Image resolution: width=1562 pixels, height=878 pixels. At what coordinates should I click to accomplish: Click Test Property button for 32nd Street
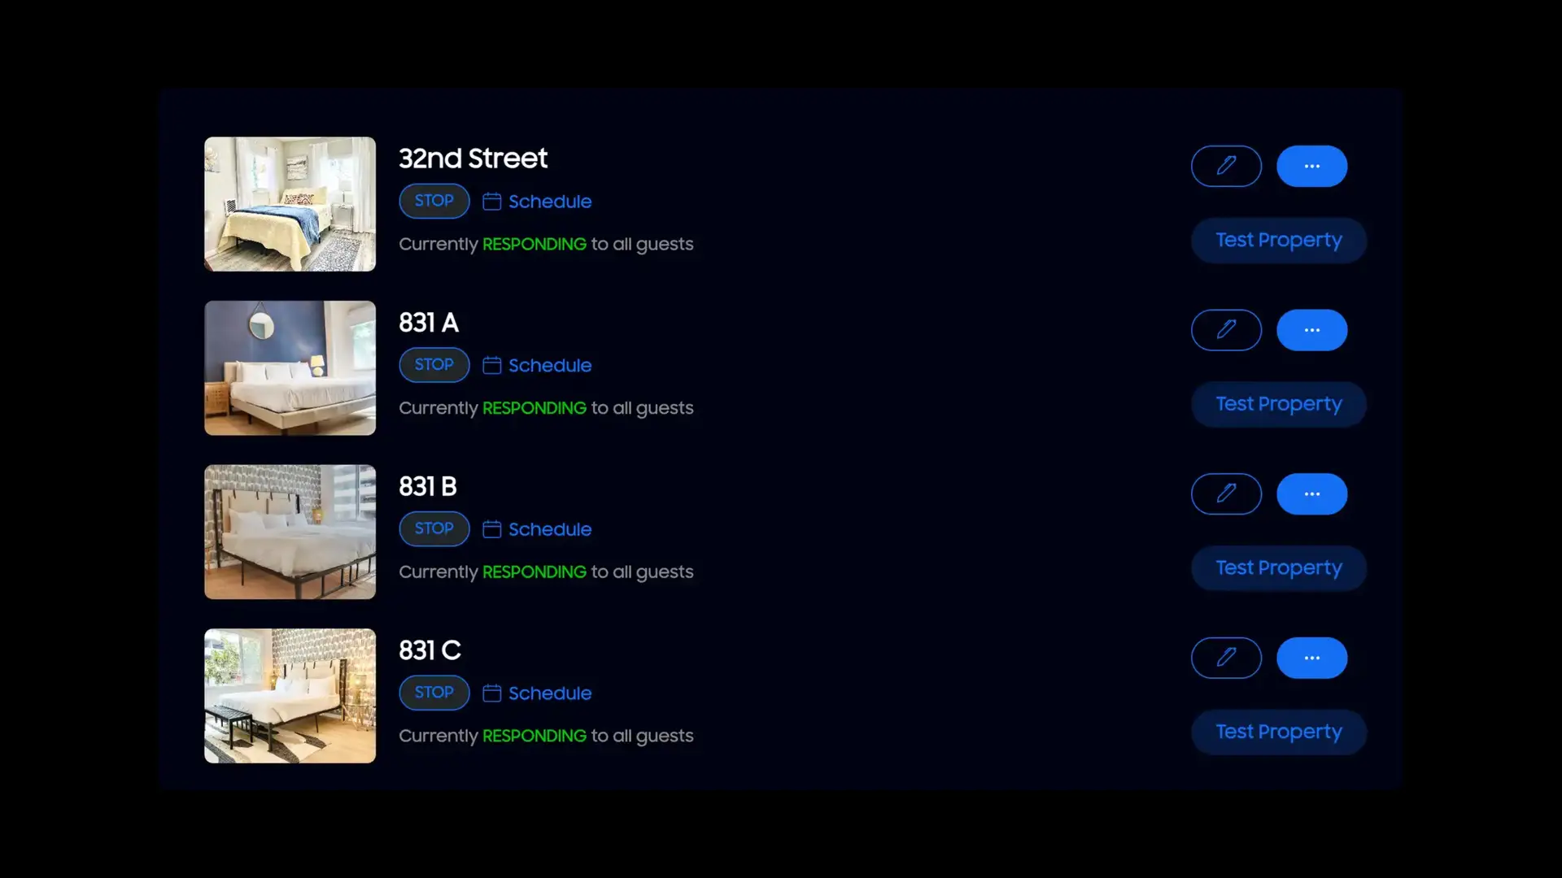coord(1279,239)
